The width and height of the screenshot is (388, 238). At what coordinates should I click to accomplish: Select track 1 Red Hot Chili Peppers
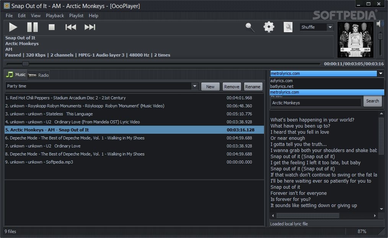tap(134, 98)
